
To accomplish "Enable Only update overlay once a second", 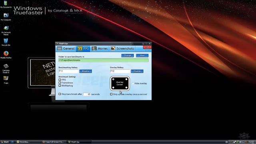I will (111, 94).
